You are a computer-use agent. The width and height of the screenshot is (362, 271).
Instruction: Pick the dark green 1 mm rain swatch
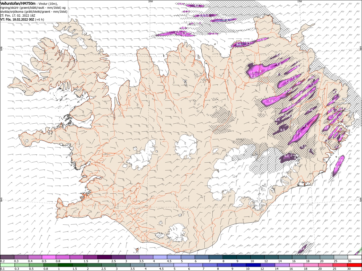coord(65,265)
